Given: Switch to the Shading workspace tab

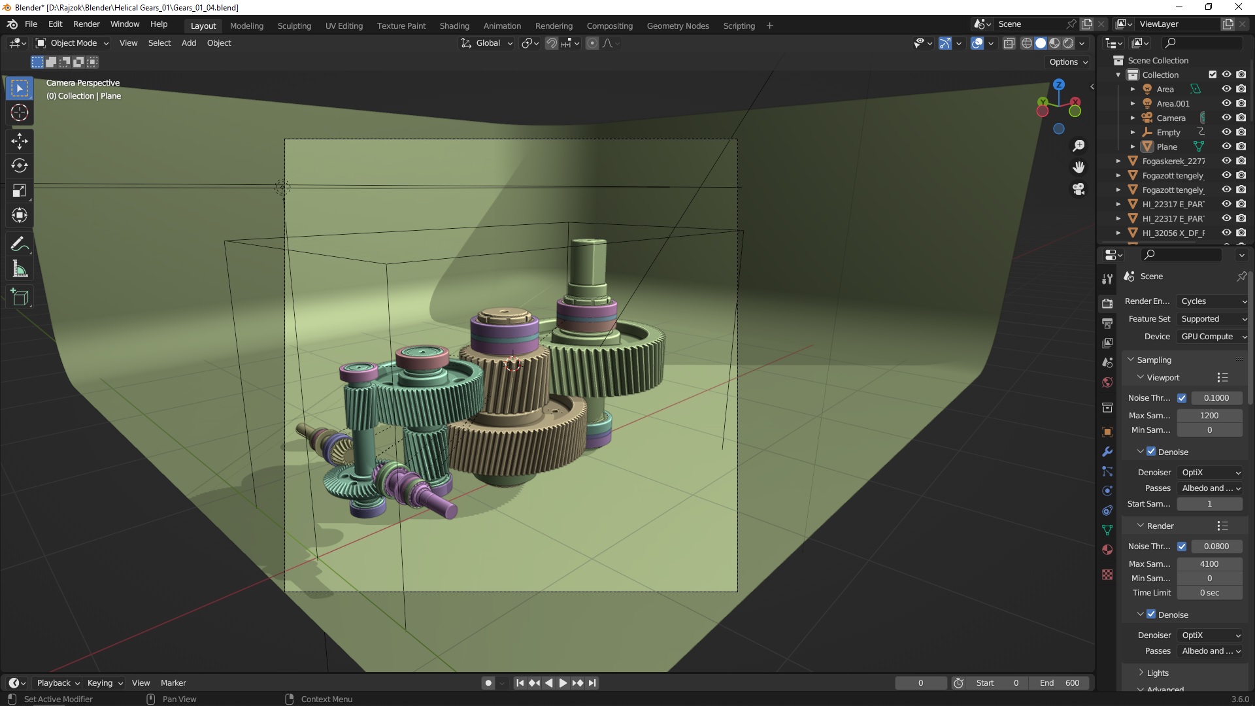Looking at the screenshot, I should pyautogui.click(x=454, y=25).
